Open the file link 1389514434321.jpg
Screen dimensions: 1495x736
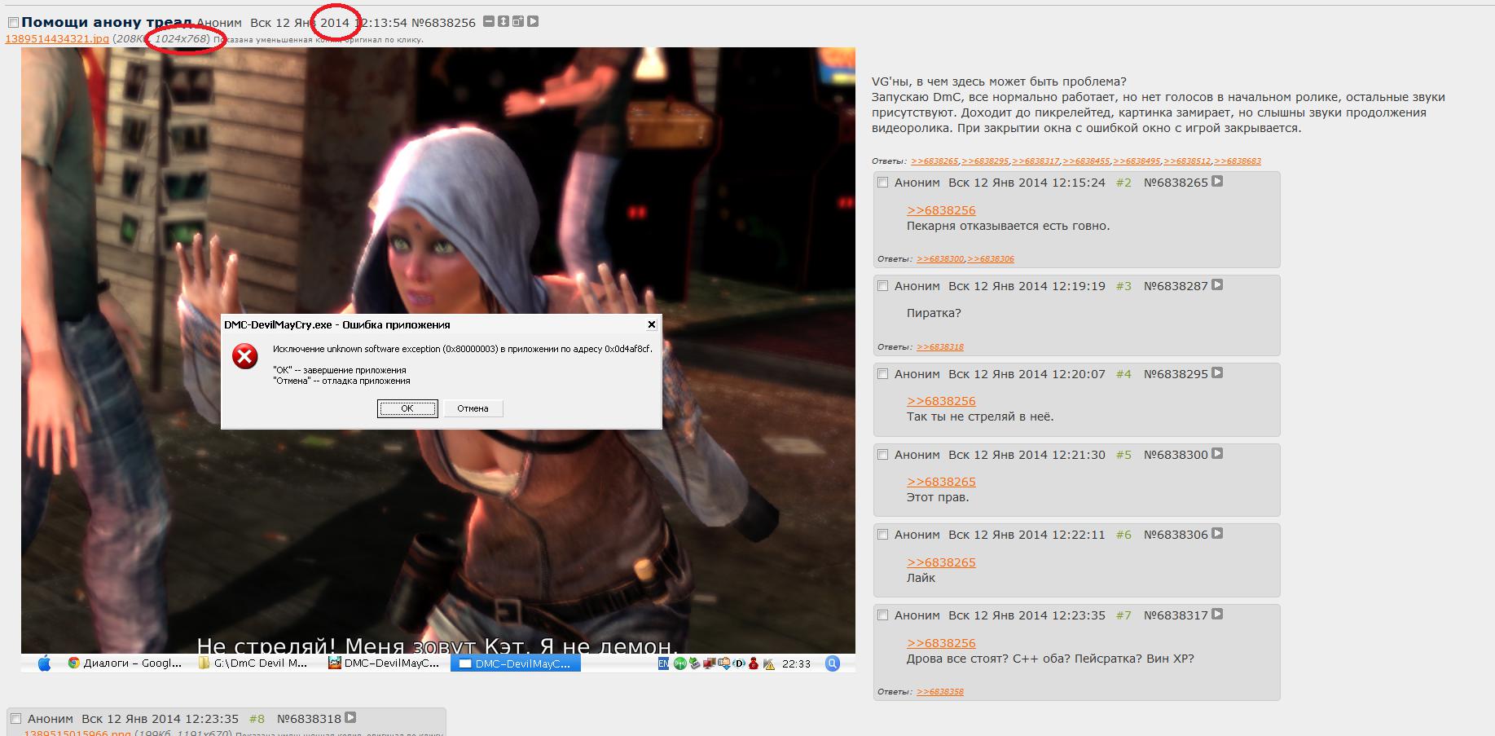pos(57,39)
